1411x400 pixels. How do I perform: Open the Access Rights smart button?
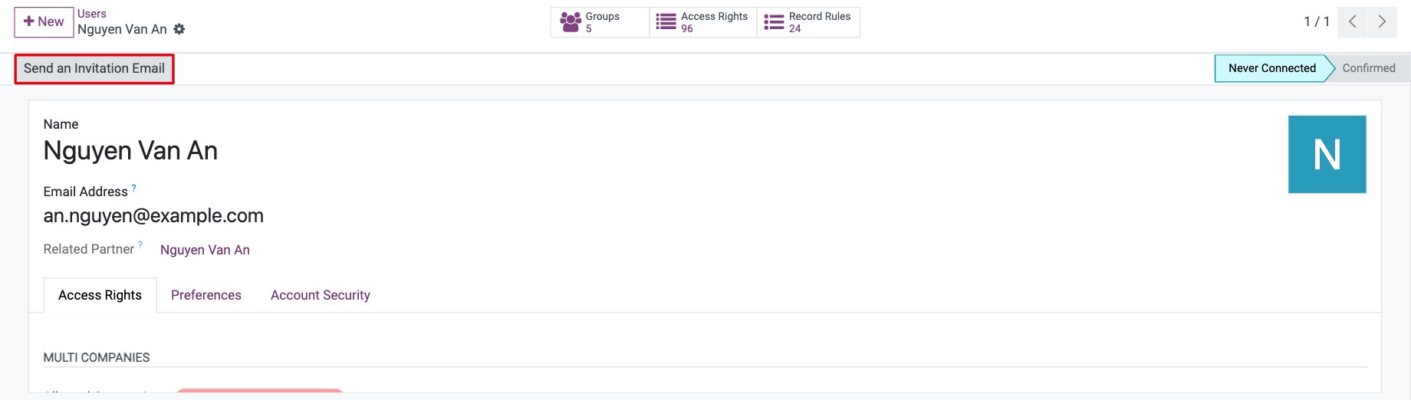703,22
